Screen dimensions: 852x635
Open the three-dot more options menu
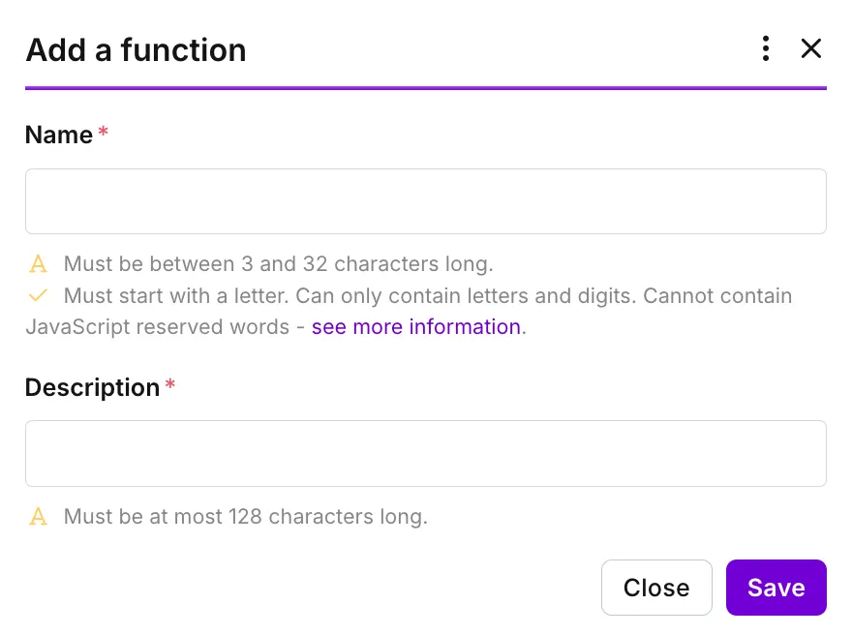tap(766, 49)
